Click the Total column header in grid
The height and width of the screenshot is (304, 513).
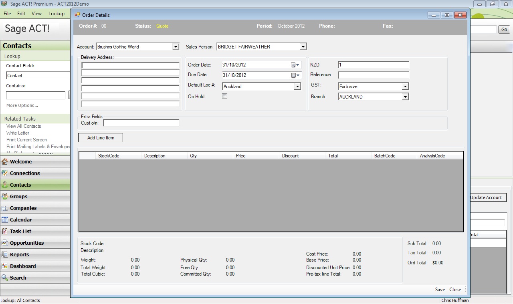click(348, 156)
